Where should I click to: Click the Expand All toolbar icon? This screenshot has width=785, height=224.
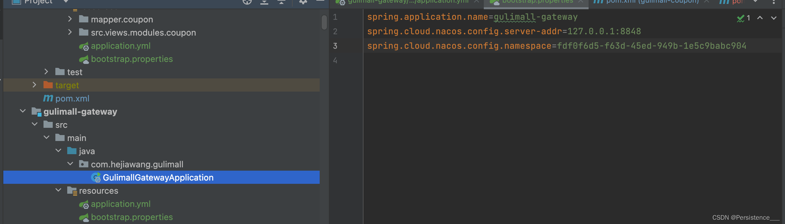coord(264,2)
